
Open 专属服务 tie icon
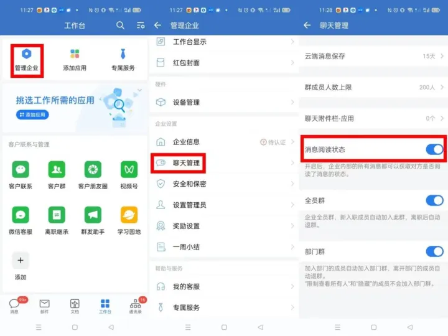point(123,55)
